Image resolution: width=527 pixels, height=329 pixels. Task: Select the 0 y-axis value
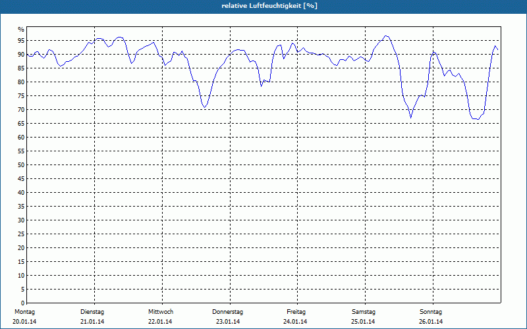pos(22,303)
